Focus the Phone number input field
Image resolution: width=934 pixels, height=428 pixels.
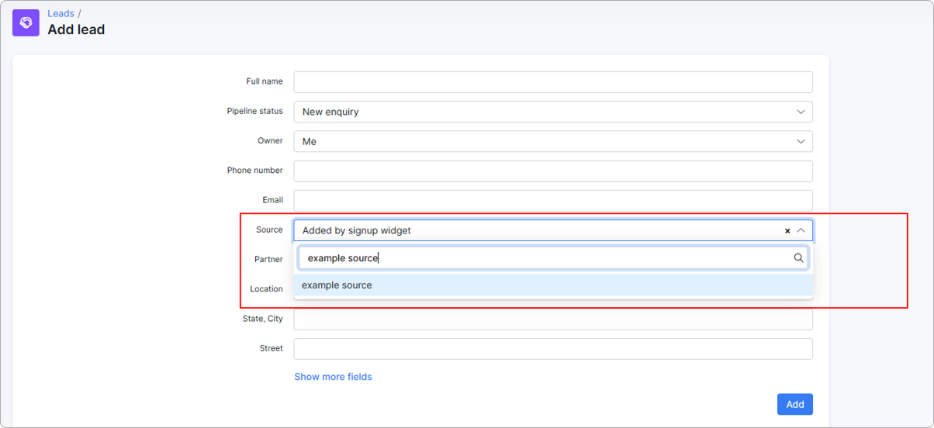[x=552, y=171]
